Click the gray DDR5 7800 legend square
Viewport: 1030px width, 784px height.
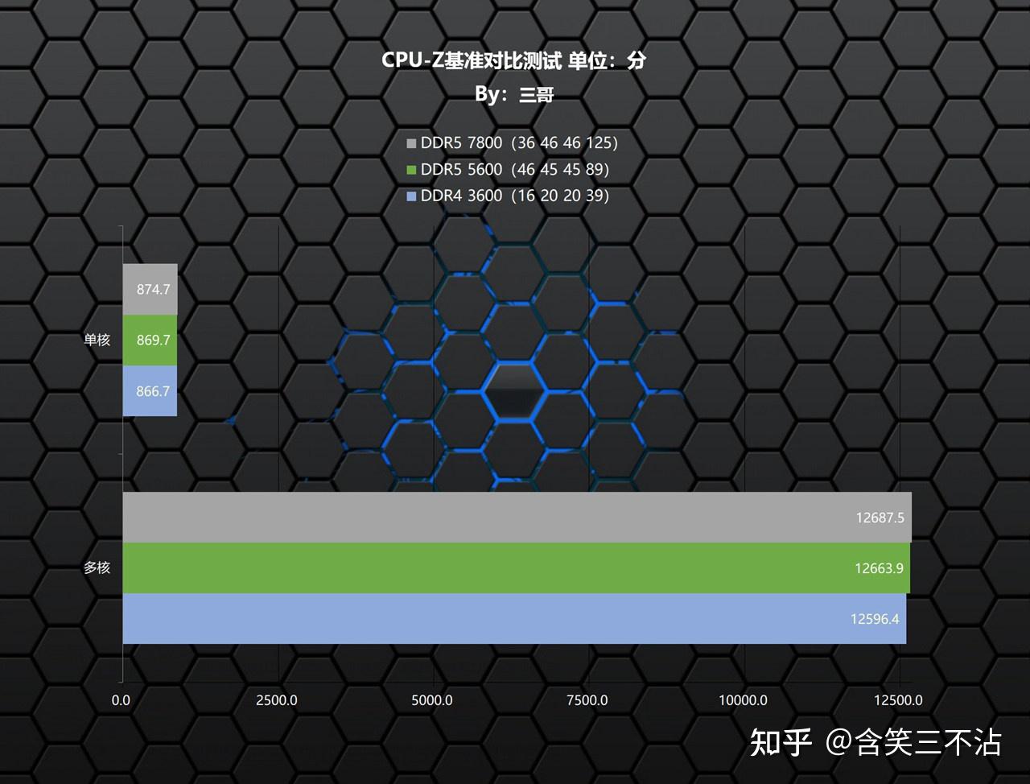410,142
